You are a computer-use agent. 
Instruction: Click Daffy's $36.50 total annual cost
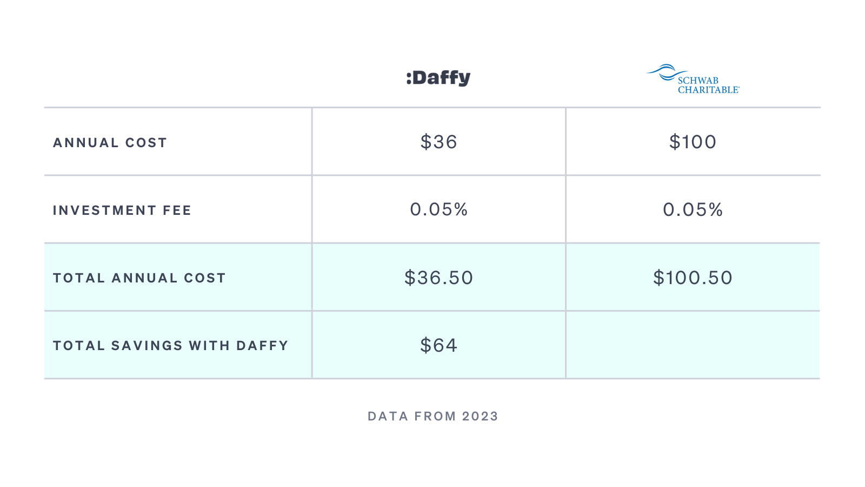[x=439, y=278]
